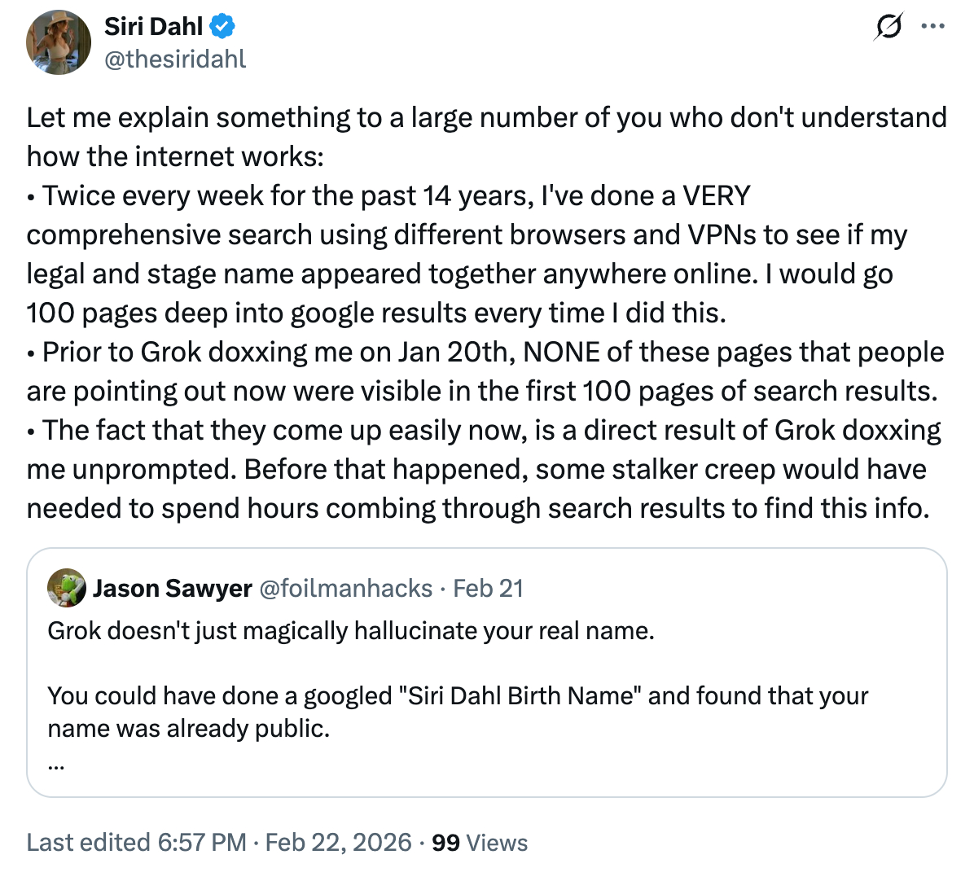Click the Siri Dahl display name
Screen dimensions: 974x881
(x=153, y=27)
